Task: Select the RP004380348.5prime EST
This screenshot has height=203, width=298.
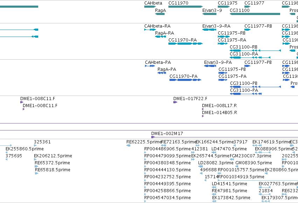Action: (145, 166)
